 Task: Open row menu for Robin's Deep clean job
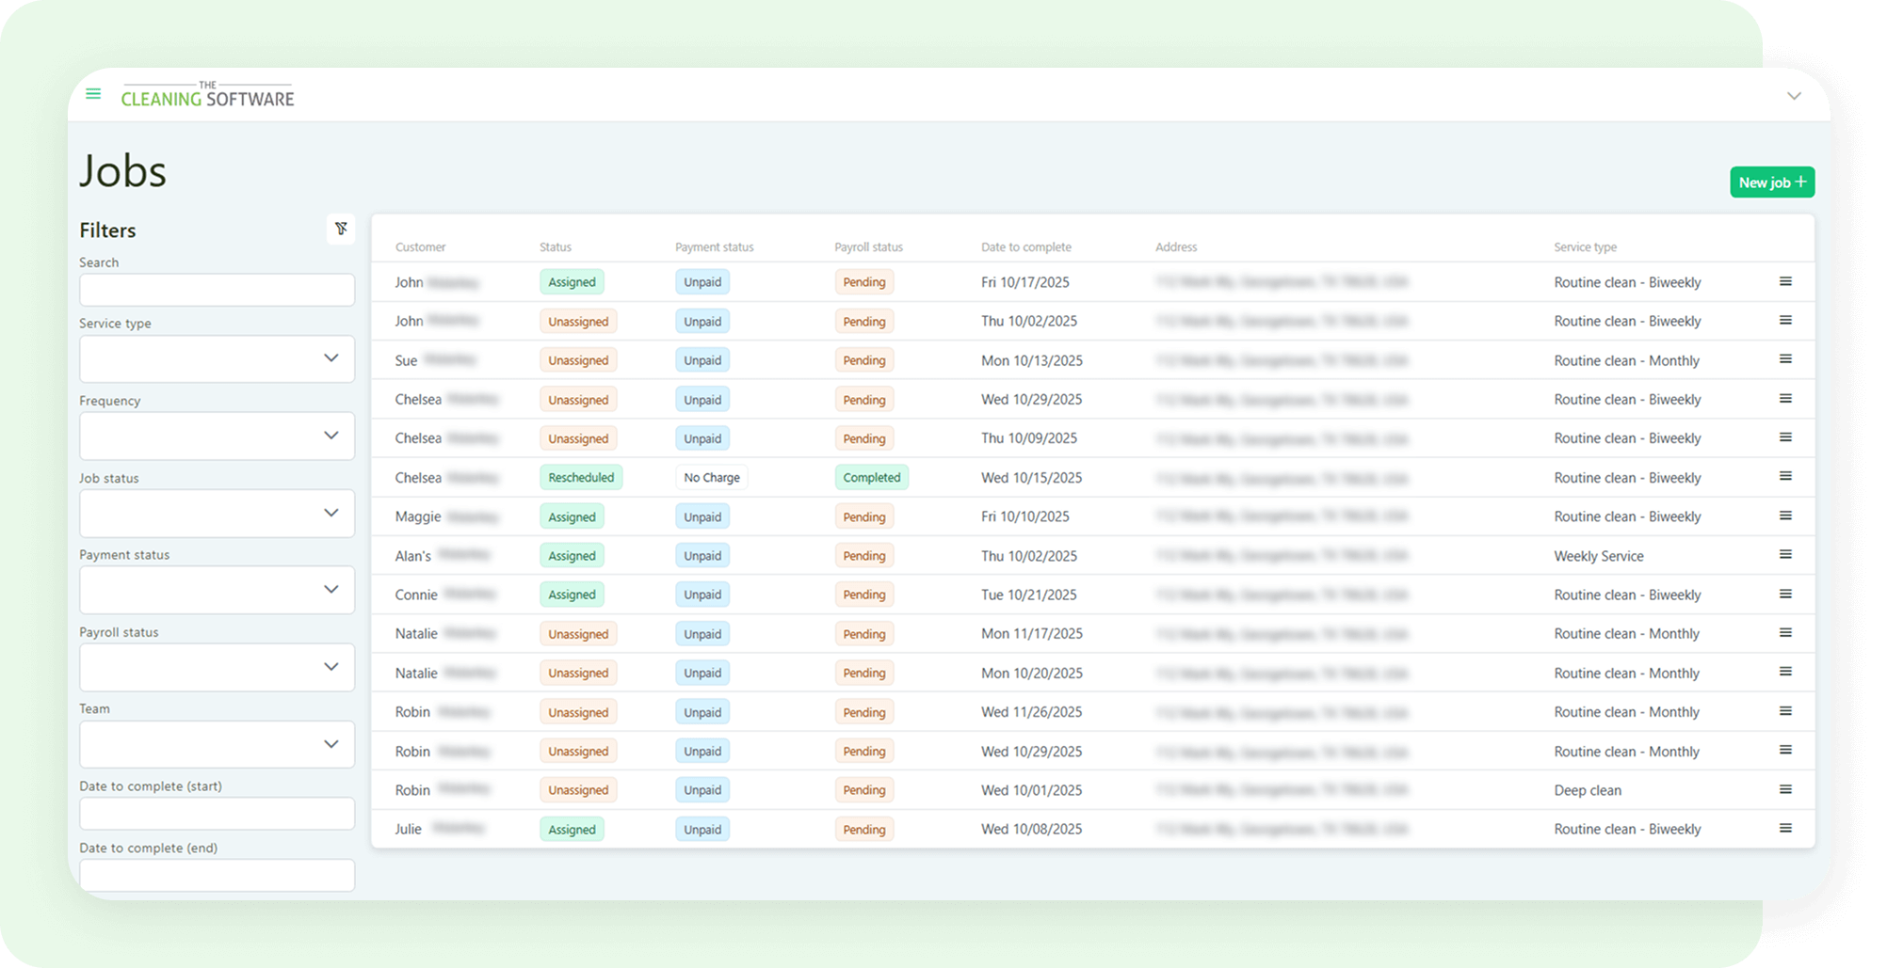[x=1784, y=789]
